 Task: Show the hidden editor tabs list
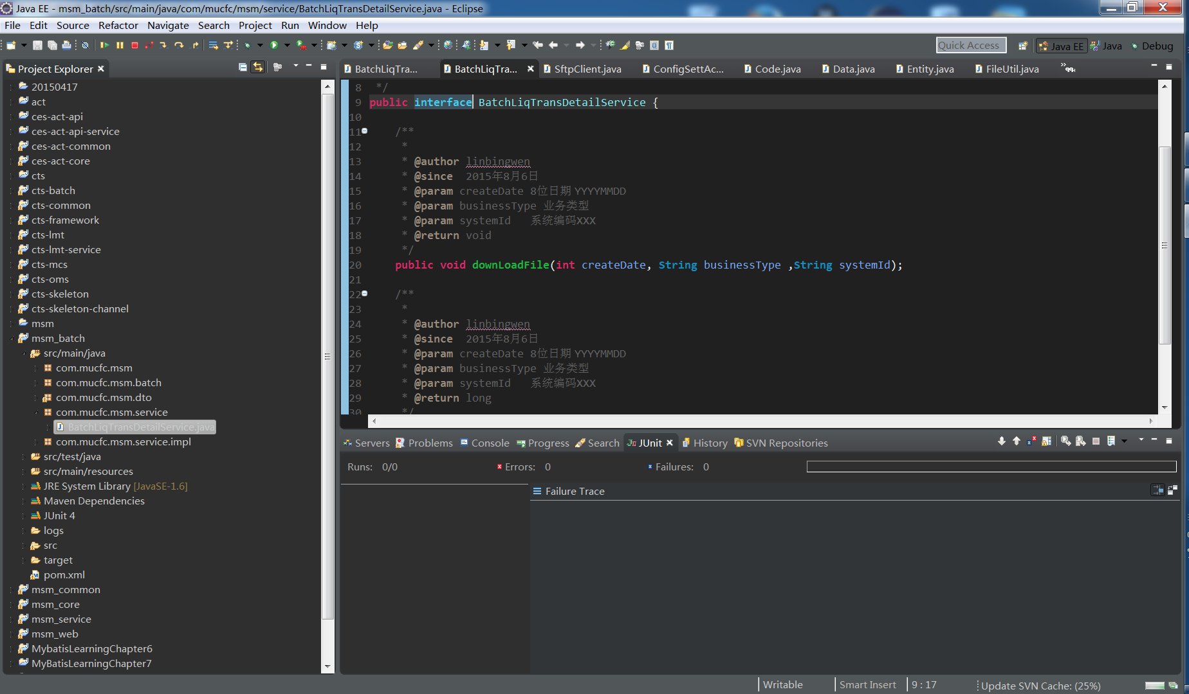click(x=1068, y=68)
